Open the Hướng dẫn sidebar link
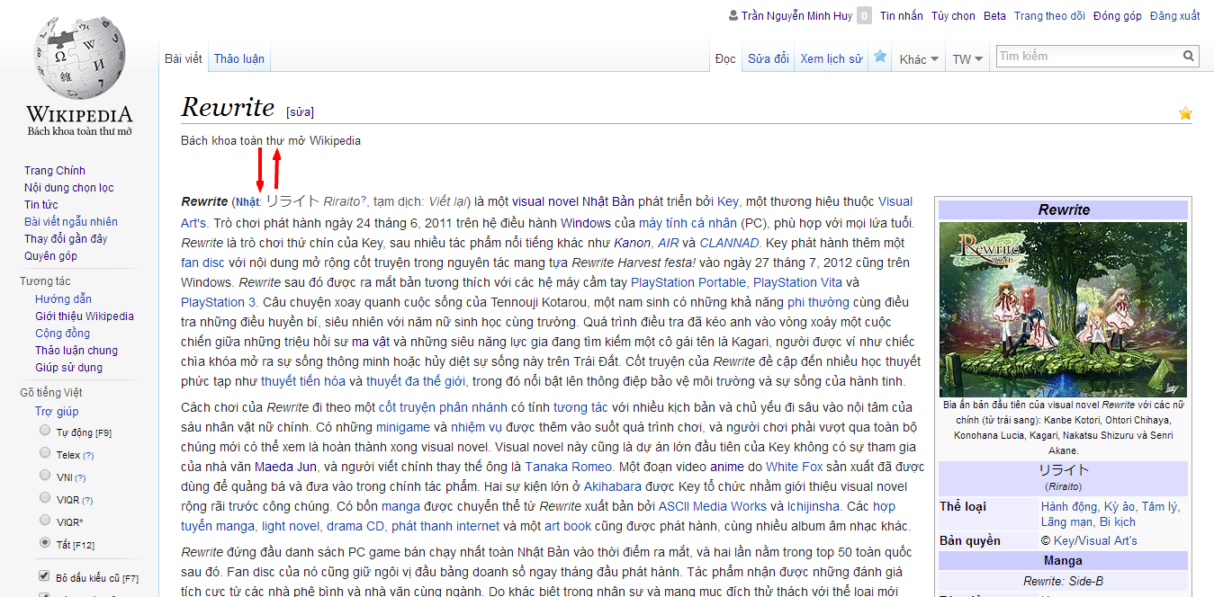 pos(63,298)
